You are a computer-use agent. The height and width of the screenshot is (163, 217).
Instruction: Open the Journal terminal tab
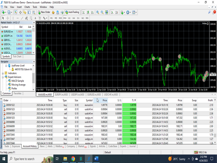click(133, 146)
